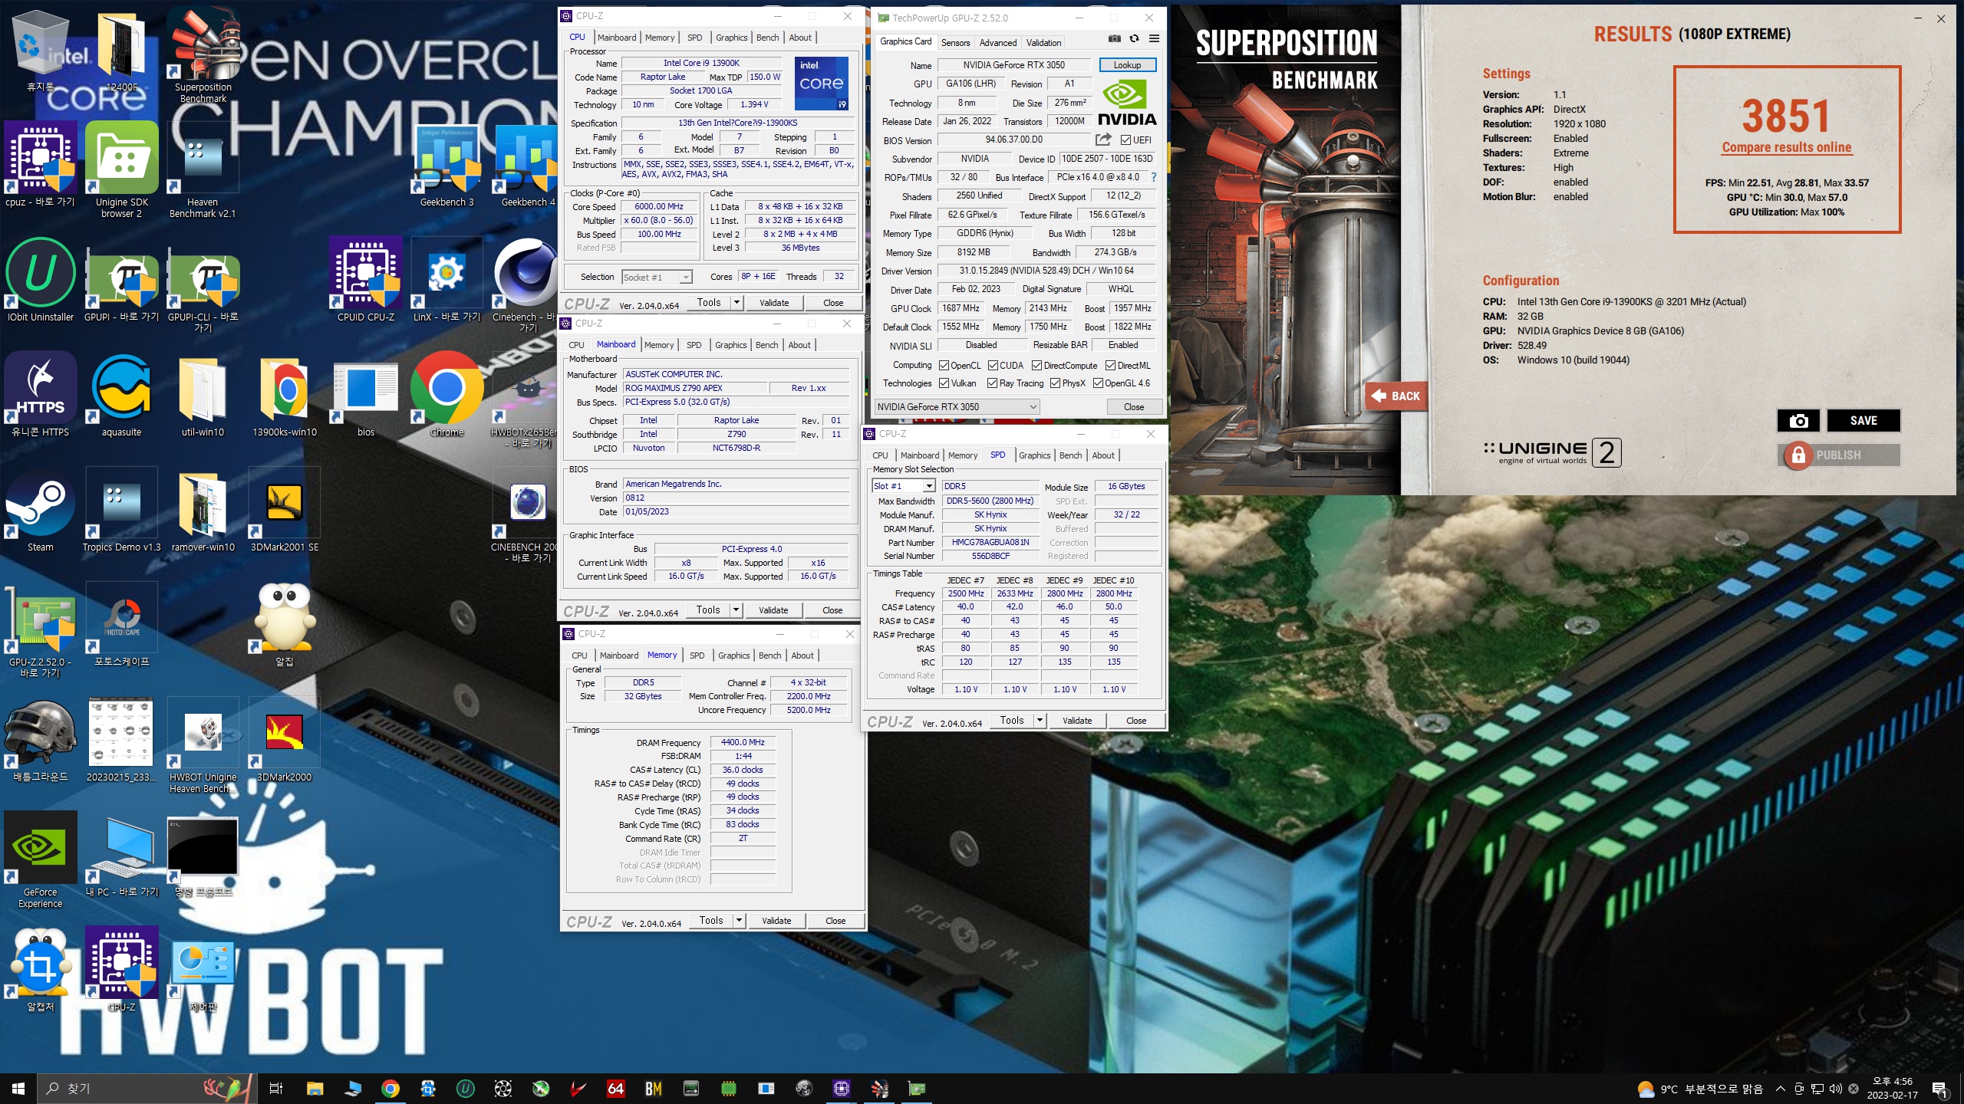Viewport: 1964px width, 1104px height.
Task: Toggle PhysX checkbox in GPU-Z
Action: click(x=1055, y=383)
